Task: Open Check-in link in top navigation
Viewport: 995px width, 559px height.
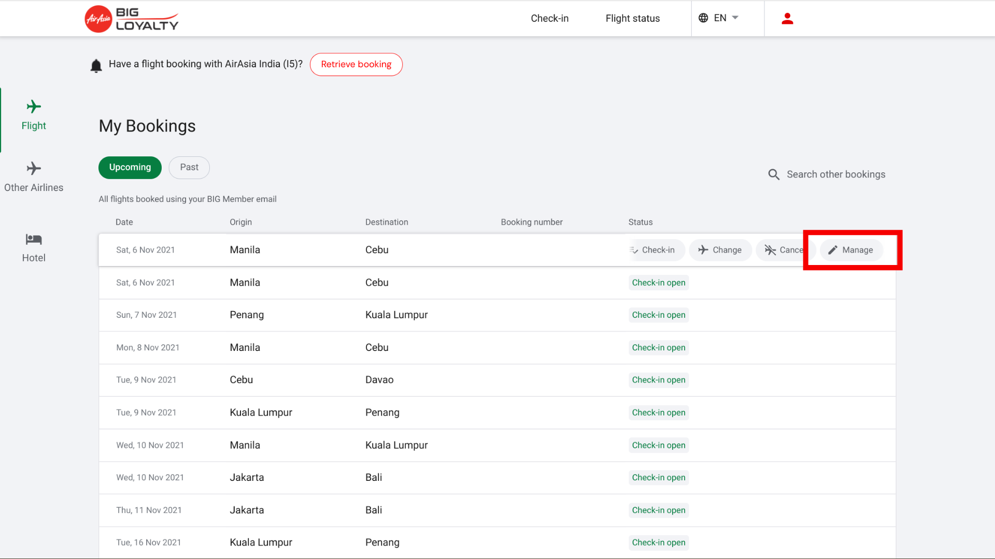Action: [x=549, y=19]
